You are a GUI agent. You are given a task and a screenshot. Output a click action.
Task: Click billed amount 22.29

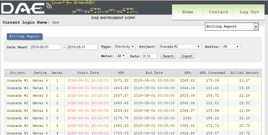pos(245,95)
